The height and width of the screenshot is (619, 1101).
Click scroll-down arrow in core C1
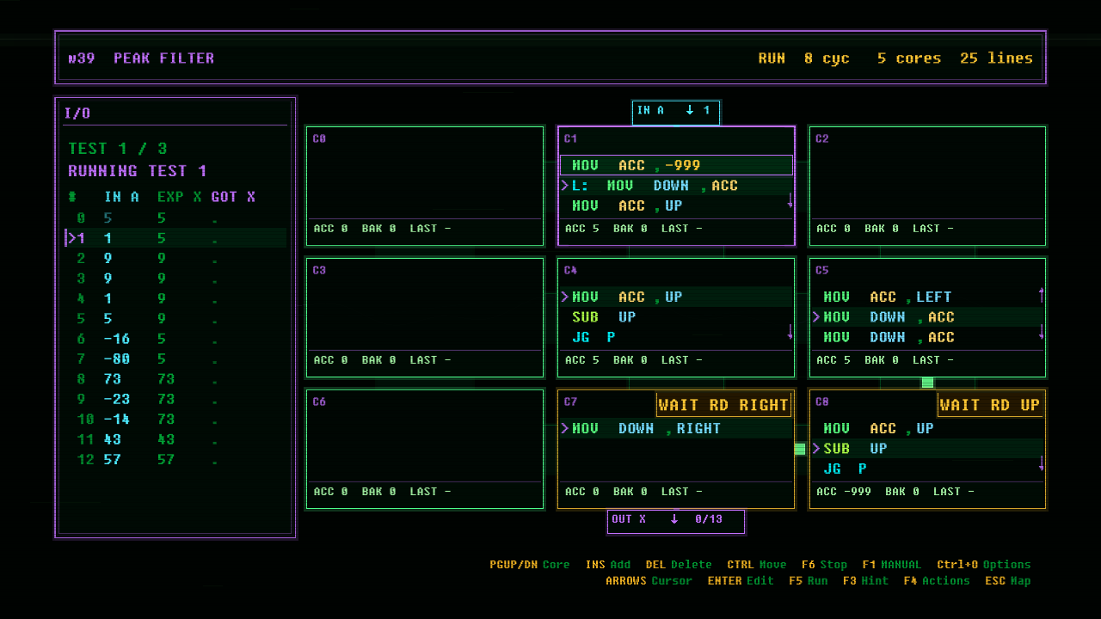click(x=790, y=200)
